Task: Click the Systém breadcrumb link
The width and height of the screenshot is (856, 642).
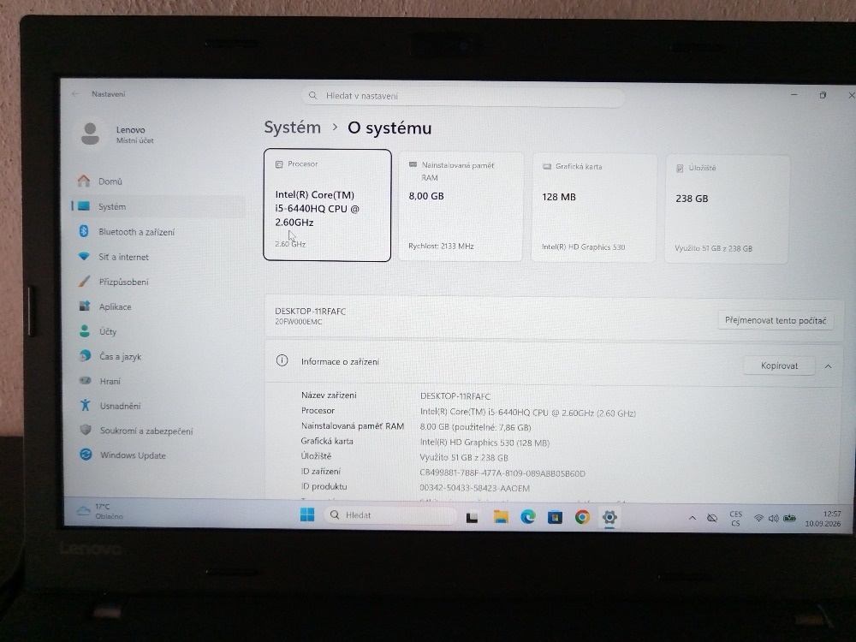Action: point(293,128)
